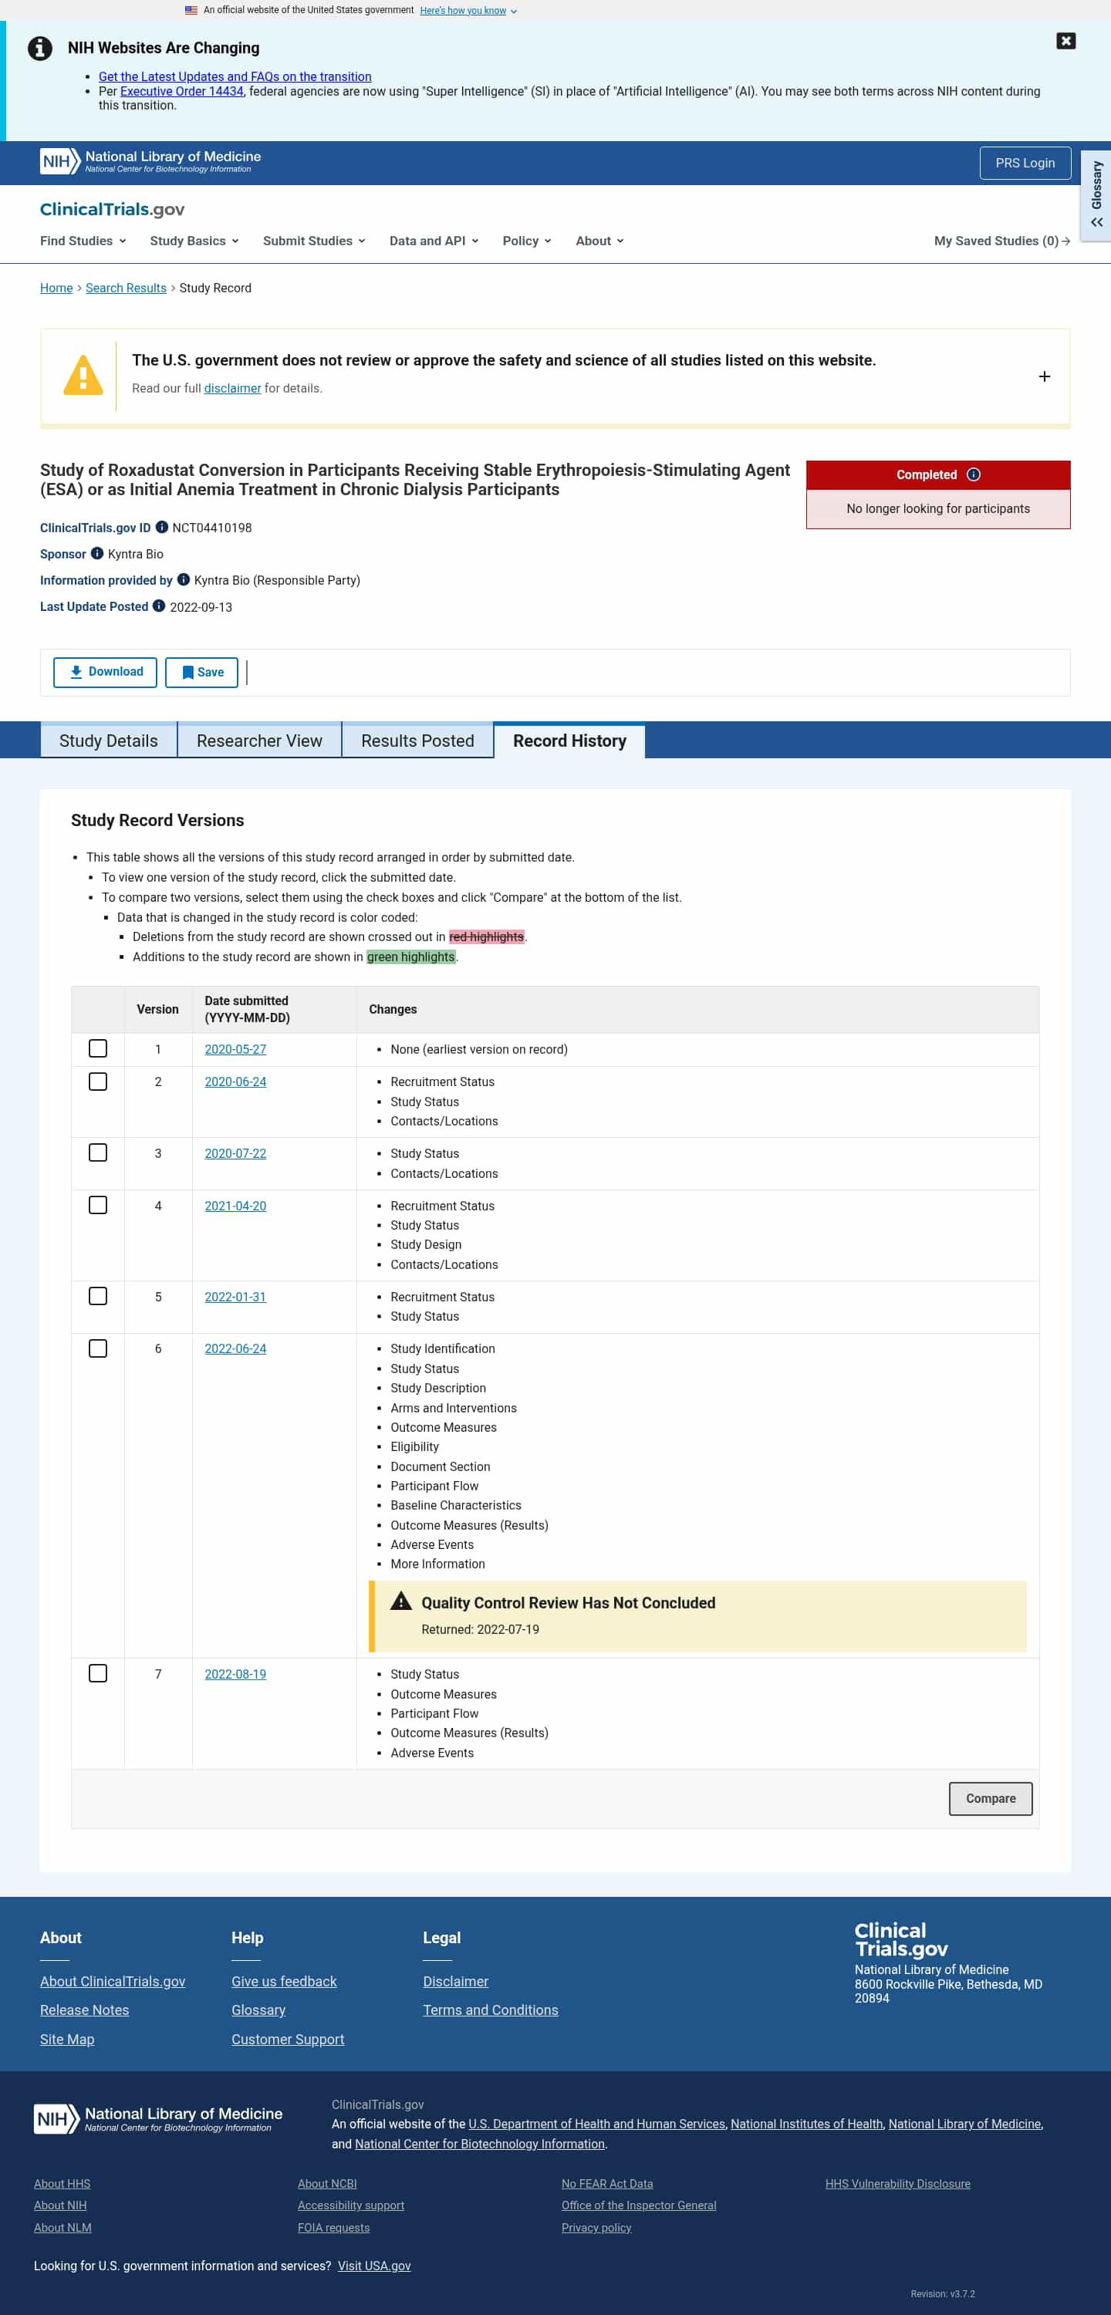Click the Compare button
The image size is (1111, 2315).
[991, 1798]
